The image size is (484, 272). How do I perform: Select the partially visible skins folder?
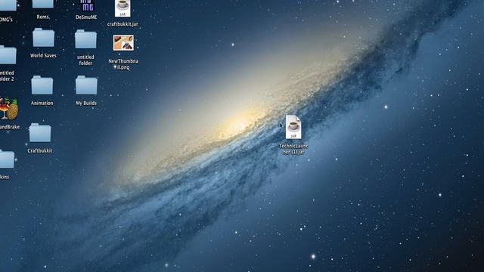tap(7, 159)
